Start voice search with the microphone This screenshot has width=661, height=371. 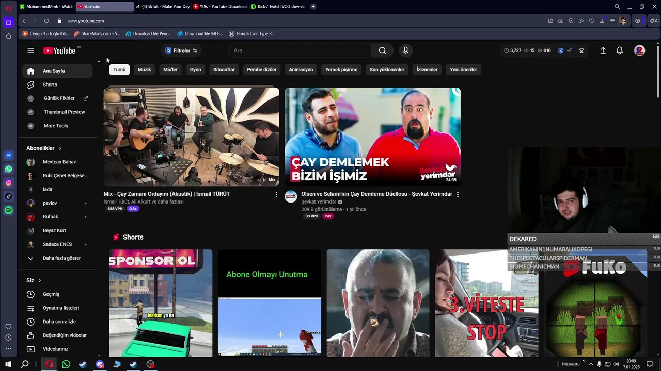click(406, 50)
